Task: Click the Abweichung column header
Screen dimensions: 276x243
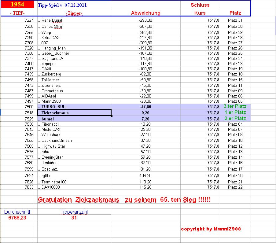Action: 146,13
